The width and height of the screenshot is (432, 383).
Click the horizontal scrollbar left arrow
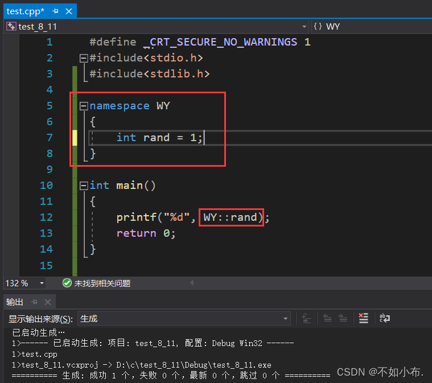coord(191,283)
